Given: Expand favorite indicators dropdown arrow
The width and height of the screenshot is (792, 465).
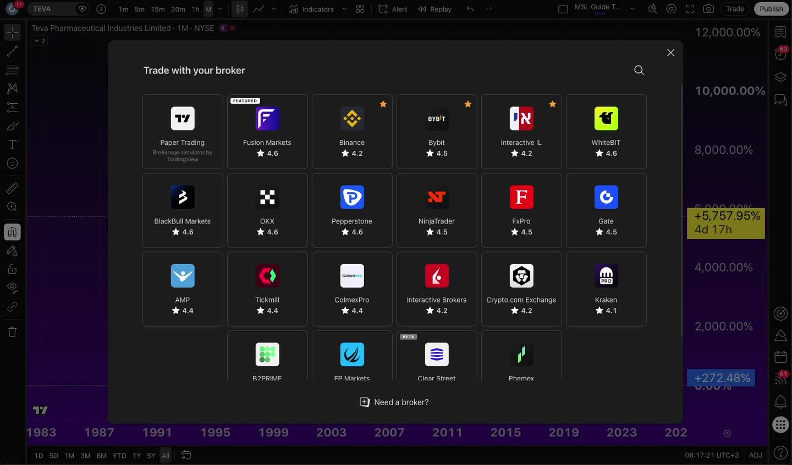Looking at the screenshot, I should click(x=345, y=9).
